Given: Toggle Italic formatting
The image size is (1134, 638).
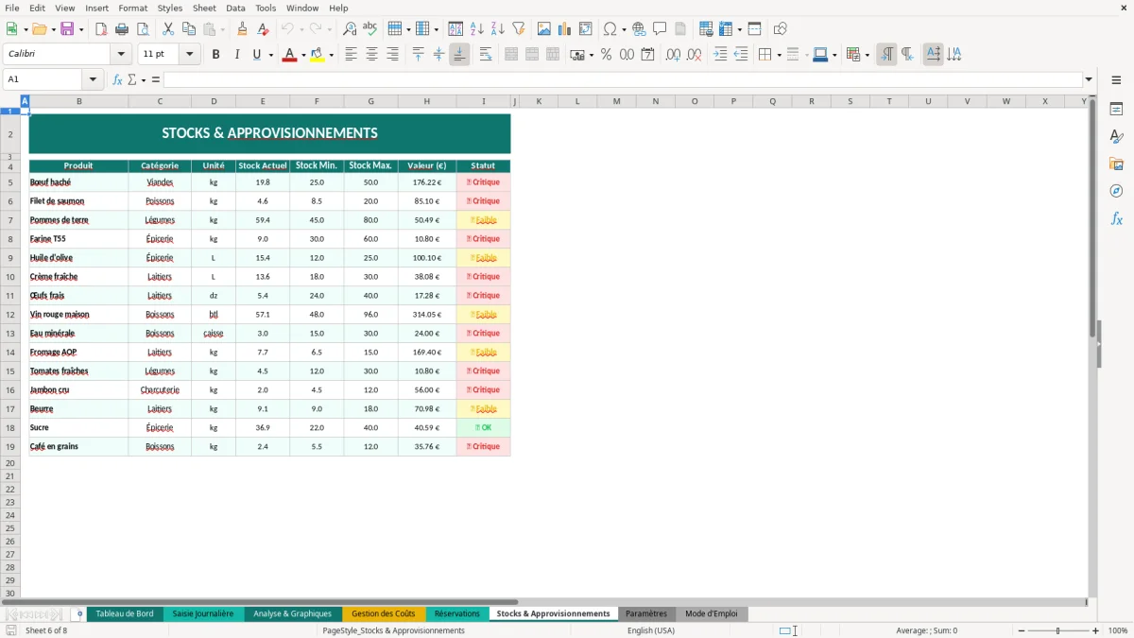Looking at the screenshot, I should tap(237, 55).
